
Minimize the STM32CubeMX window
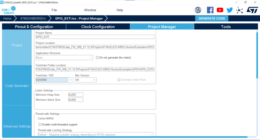pos(236,2)
